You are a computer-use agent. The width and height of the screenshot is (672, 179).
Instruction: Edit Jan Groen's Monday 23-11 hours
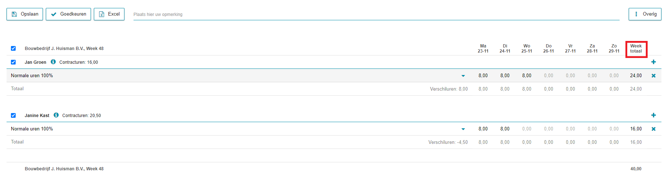click(483, 76)
